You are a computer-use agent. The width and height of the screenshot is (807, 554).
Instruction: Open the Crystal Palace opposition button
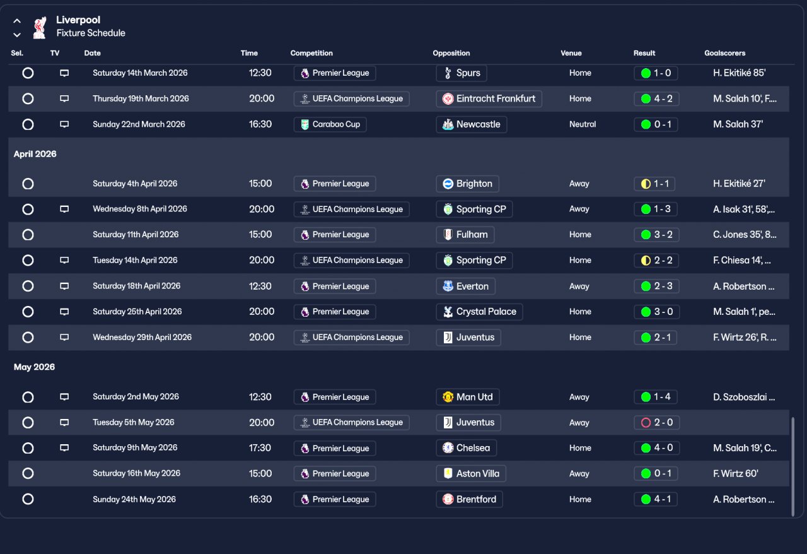479,312
